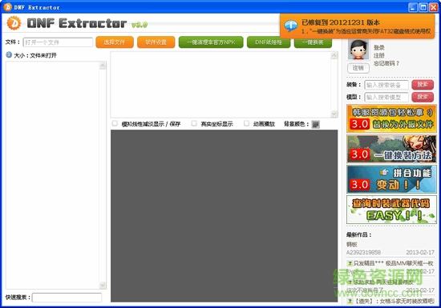Click the picture icon beside 【遗失】 post
The image size is (441, 308).
point(350,301)
